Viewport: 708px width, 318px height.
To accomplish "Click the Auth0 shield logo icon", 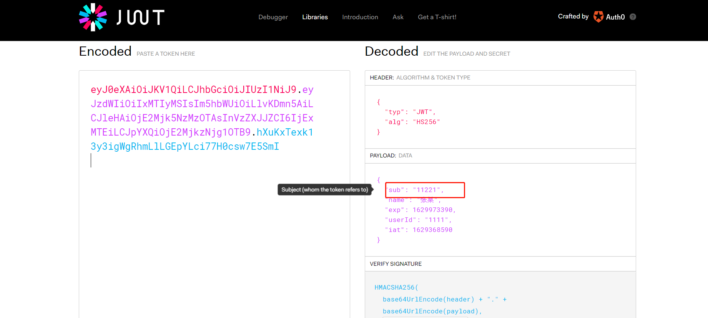I will (598, 17).
